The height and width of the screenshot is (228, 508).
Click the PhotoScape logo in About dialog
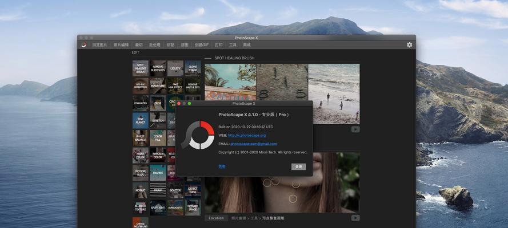pos(198,135)
